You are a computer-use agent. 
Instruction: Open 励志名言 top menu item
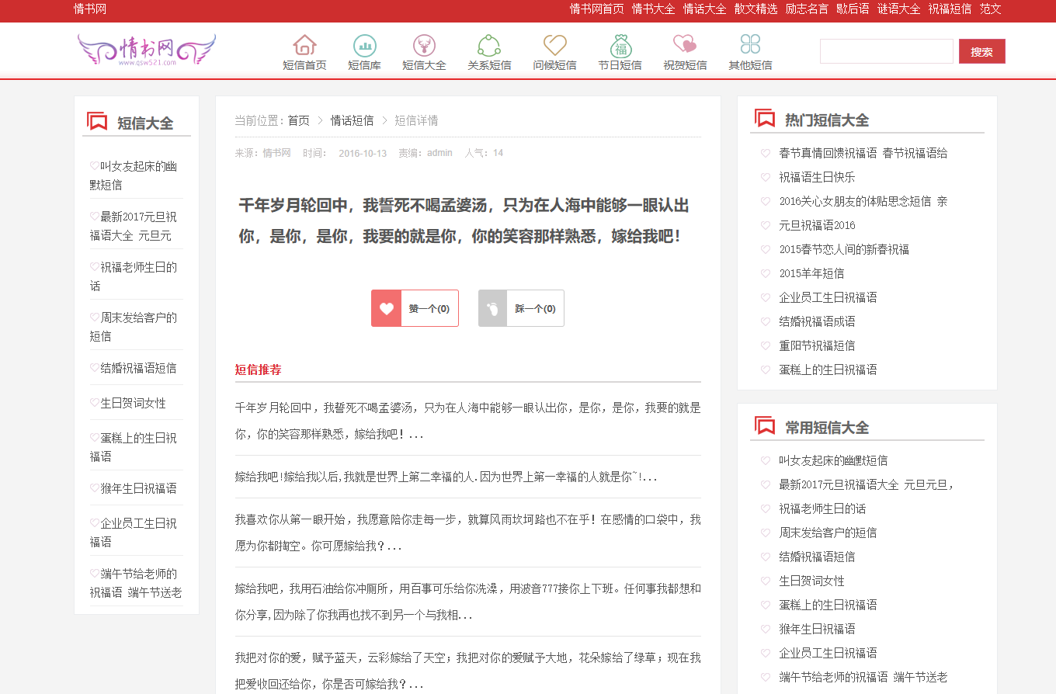[x=807, y=9]
